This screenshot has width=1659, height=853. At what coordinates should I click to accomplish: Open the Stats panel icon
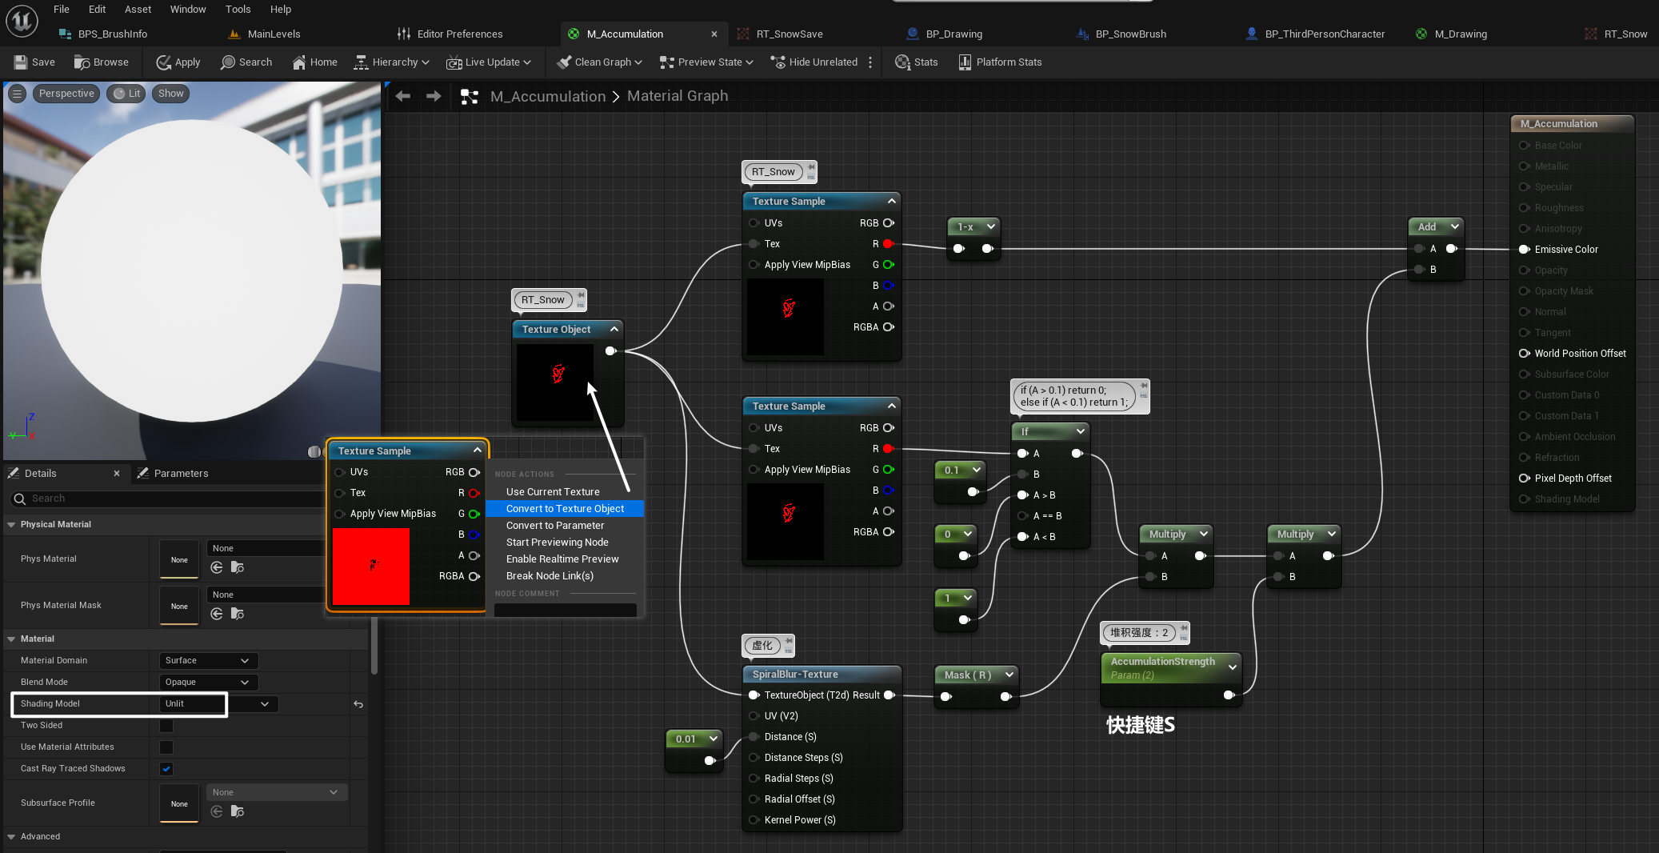pos(903,62)
